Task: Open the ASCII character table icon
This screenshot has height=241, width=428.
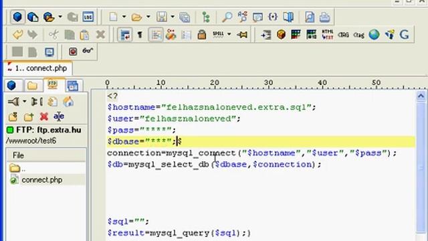Action: [311, 34]
